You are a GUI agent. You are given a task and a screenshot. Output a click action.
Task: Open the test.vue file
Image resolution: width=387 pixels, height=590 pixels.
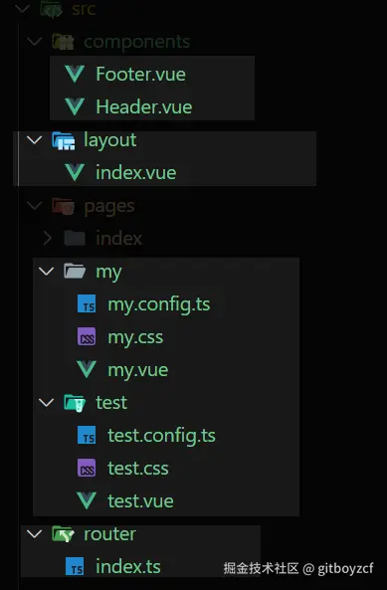click(140, 500)
